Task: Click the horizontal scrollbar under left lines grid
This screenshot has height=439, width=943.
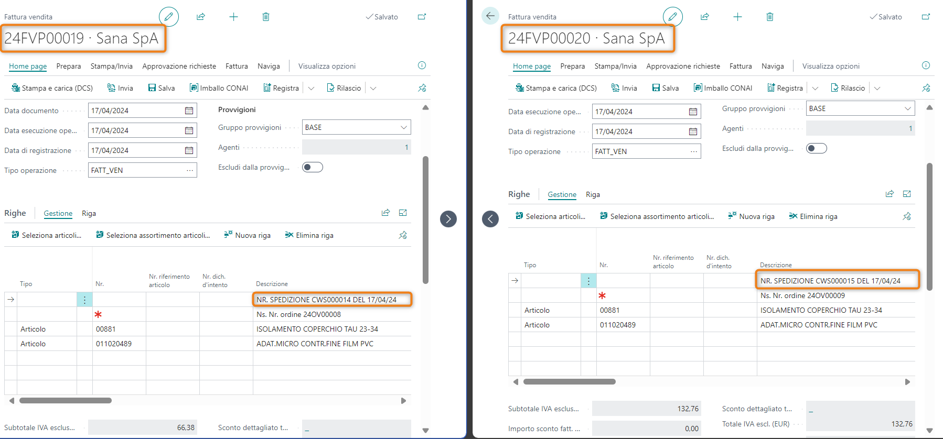Action: pyautogui.click(x=66, y=401)
